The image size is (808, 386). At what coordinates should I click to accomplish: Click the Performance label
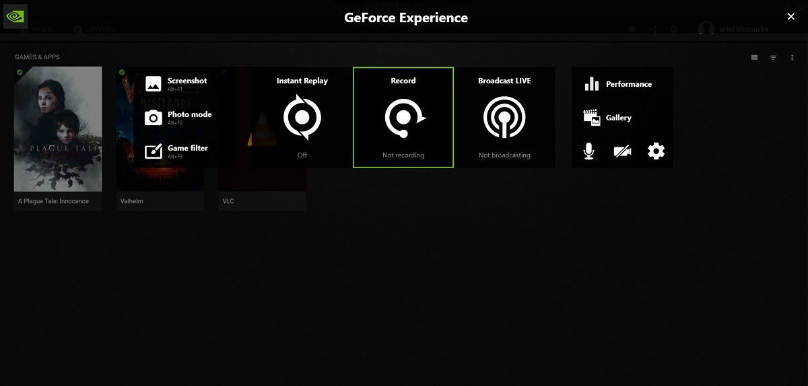click(629, 84)
